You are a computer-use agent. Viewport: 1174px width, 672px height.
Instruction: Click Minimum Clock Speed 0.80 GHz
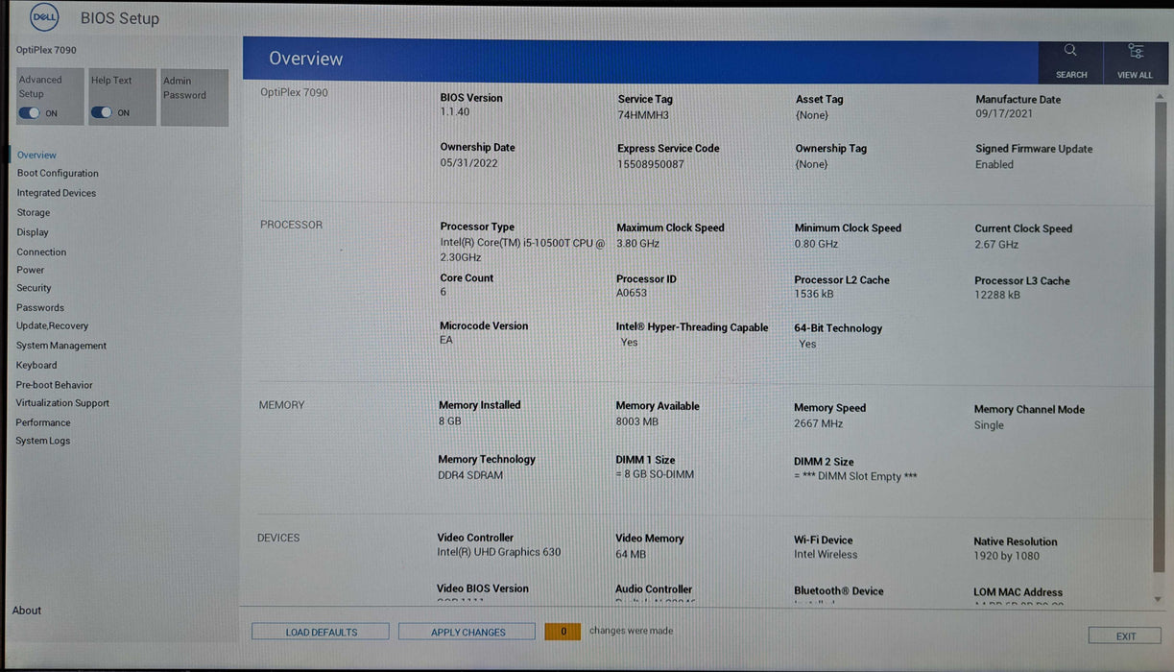(x=816, y=244)
